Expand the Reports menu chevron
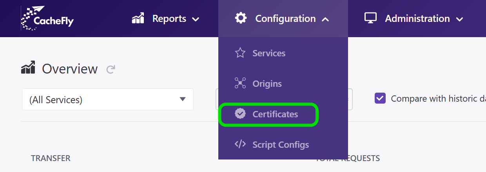Screen dimensions: 486x172 (196, 19)
